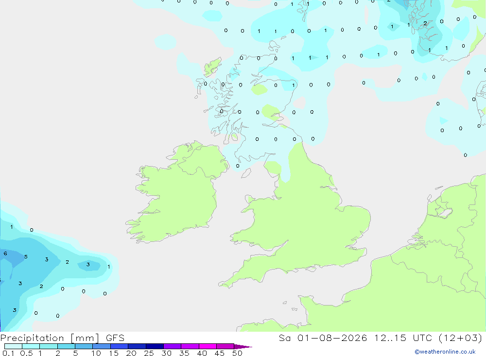Viewport: 486px width, 356px height.
Task: Click the legend swatch between 35 and 40
Action: (x=190, y=346)
